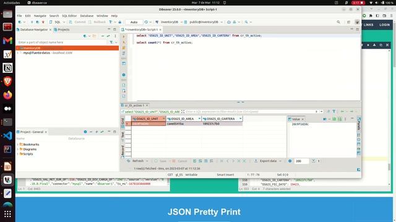Viewport: 396px width, 222px height.
Task: Open O5625_ID_AREA column header dropdown
Action: coord(199,118)
